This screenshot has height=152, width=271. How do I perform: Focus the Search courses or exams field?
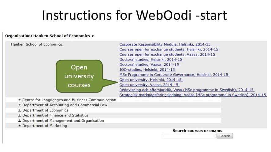(x=188, y=136)
